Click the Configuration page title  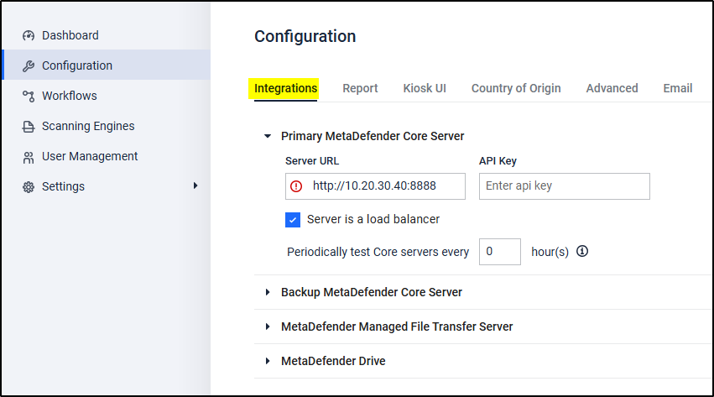(305, 36)
